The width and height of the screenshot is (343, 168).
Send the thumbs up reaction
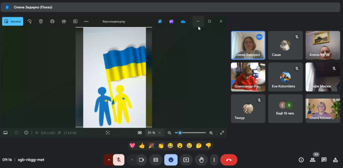pos(142,146)
